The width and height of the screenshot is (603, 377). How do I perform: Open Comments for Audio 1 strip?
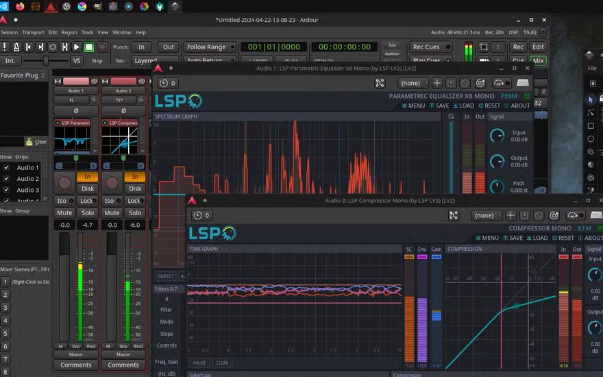76,365
